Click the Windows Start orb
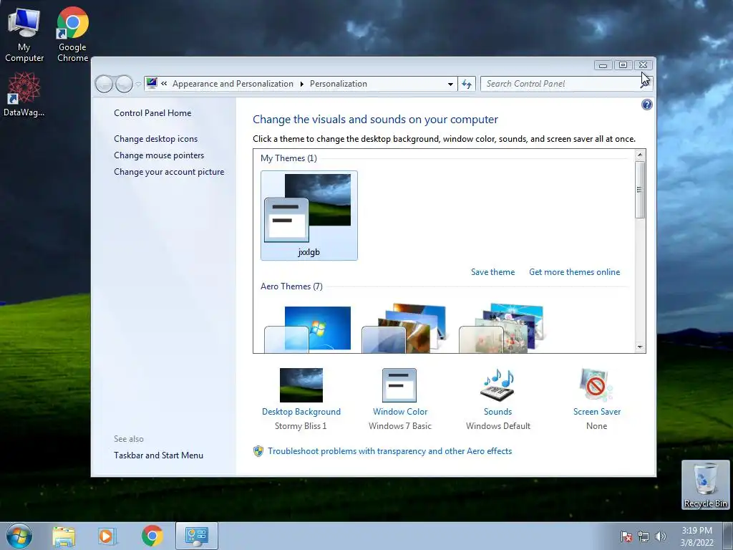This screenshot has height=550, width=733. (19, 536)
